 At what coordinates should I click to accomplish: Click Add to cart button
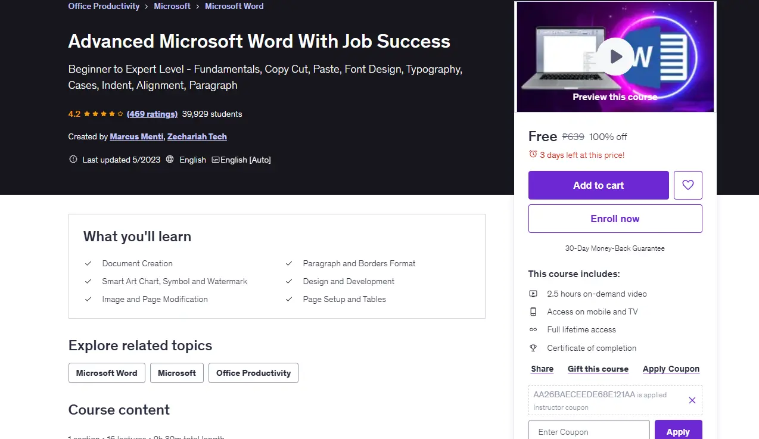[599, 185]
